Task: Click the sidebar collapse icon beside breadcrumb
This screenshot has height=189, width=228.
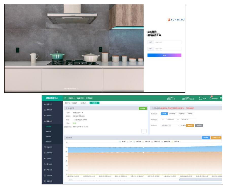Action: [x=65, y=98]
